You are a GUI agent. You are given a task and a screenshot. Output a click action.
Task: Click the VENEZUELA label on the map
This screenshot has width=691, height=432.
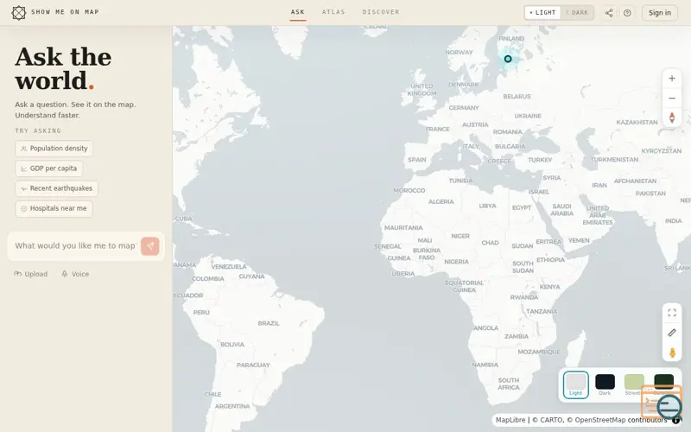[229, 266]
